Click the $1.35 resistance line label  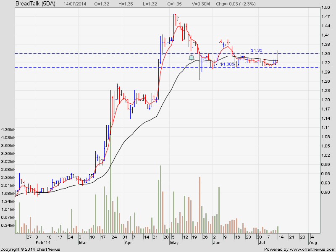pos(257,50)
